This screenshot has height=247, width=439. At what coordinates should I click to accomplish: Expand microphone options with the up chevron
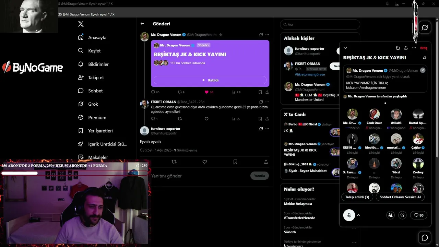point(358,215)
